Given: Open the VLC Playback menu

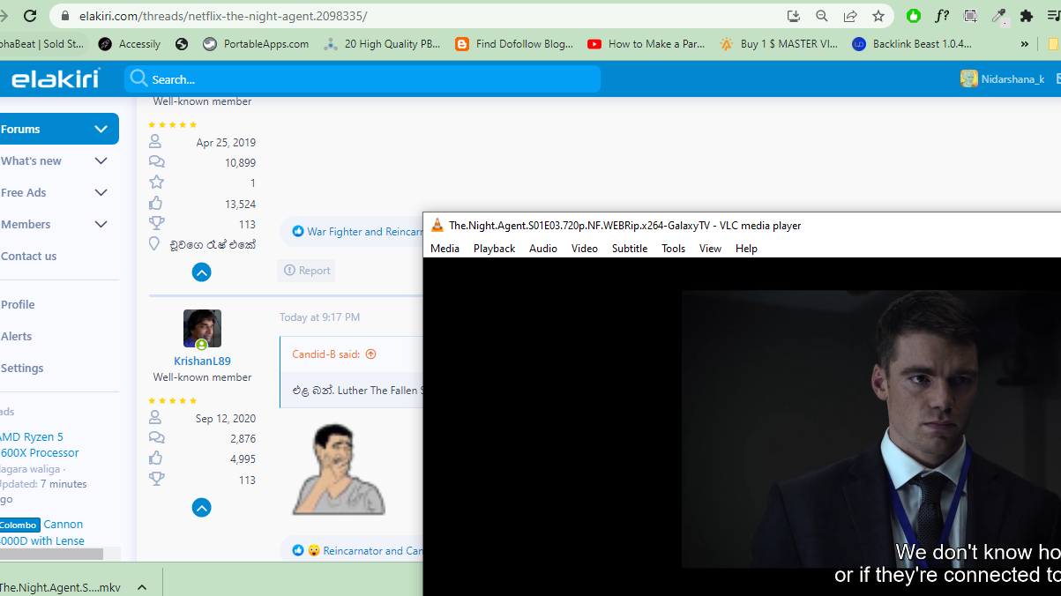Looking at the screenshot, I should point(494,249).
